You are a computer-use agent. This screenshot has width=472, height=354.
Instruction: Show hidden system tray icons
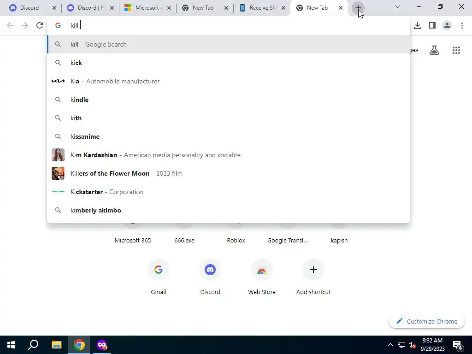(390, 345)
